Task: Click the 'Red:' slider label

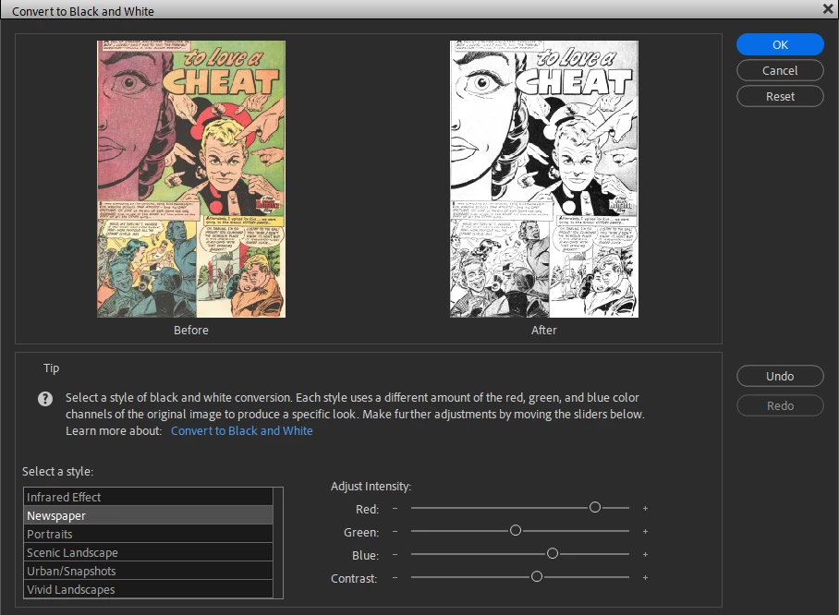Action: pos(367,509)
